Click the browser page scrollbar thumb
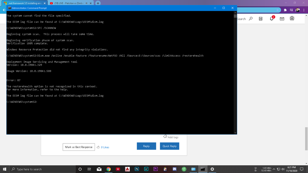This screenshot has width=308, height=173. [x=306, y=139]
